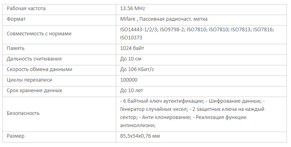Click the 'Дальность считывания' label

point(34,59)
